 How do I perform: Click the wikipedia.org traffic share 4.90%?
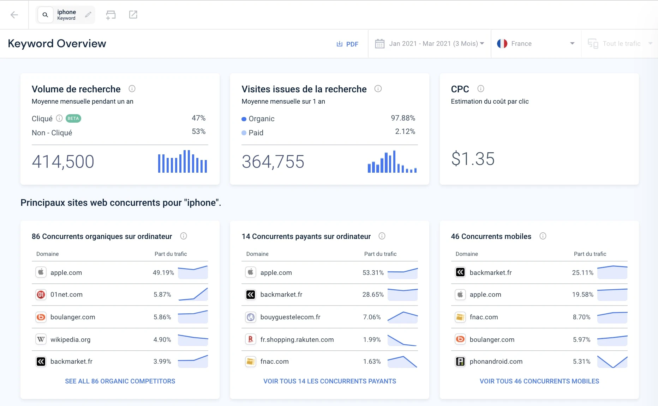click(x=162, y=340)
